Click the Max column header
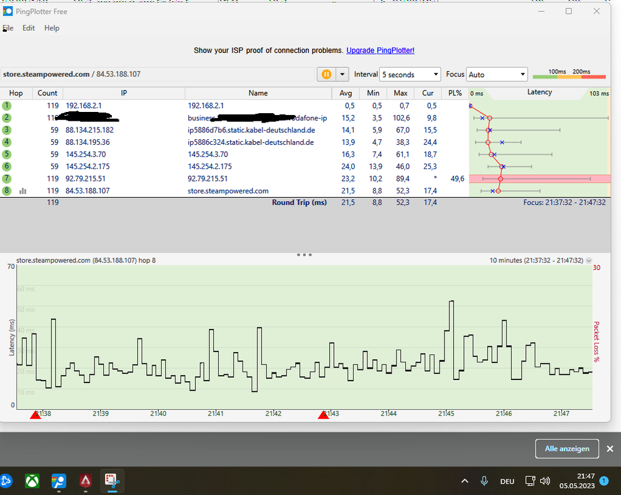Screen dimensions: 621x495 [400, 93]
